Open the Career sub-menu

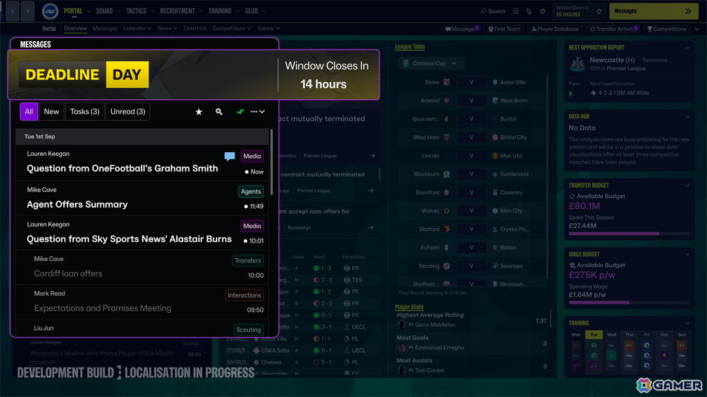[268, 28]
